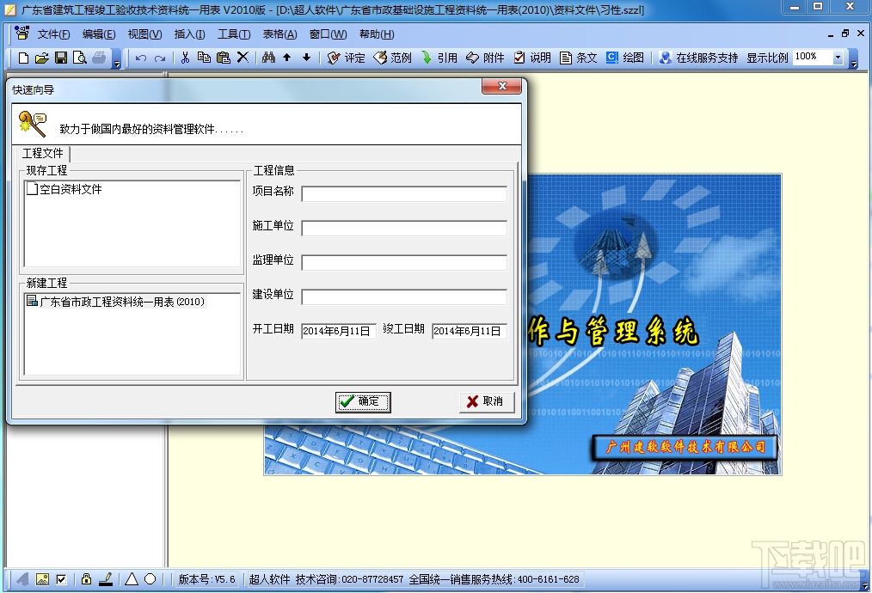Close the 快速向导 wizard dialog
The image size is (872, 593).
click(x=501, y=86)
